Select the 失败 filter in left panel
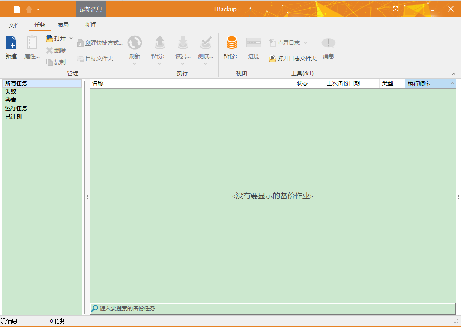Image resolution: width=461 pixels, height=327 pixels. point(42,92)
